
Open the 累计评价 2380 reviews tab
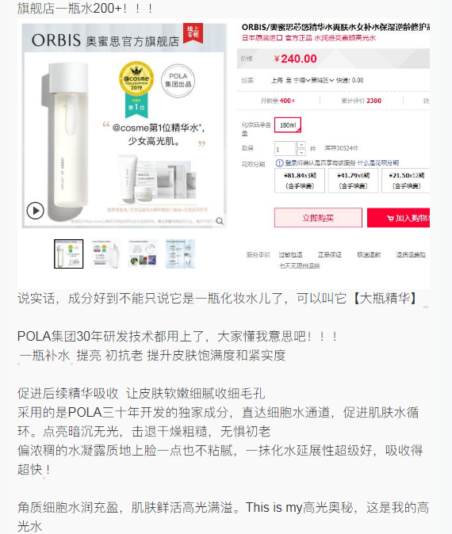362,101
